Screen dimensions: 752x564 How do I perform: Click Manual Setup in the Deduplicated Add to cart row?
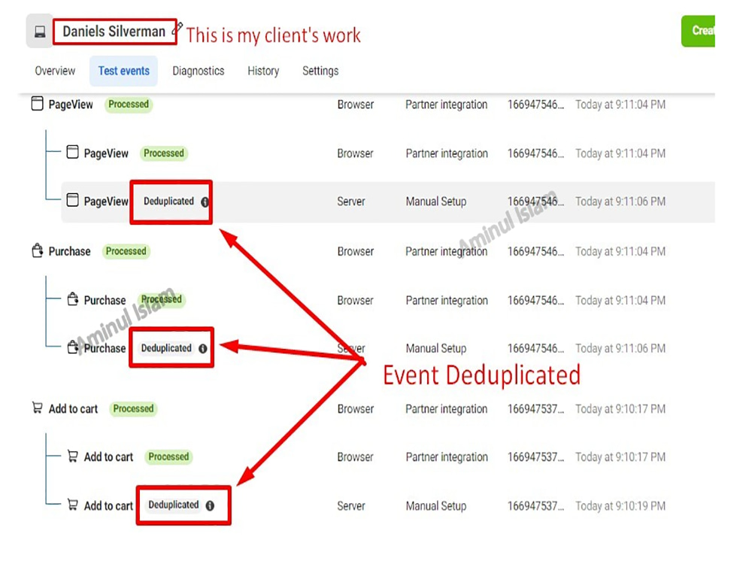point(436,506)
